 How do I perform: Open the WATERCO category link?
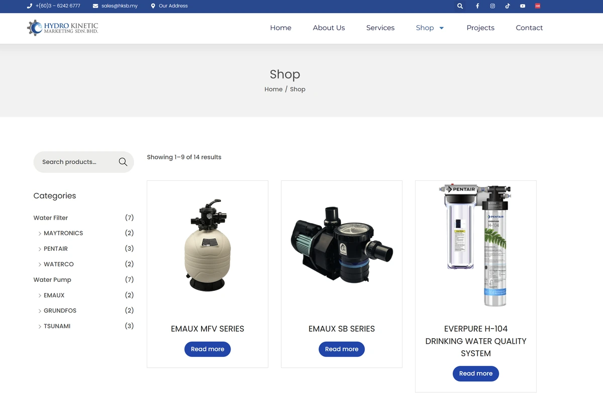(x=59, y=264)
